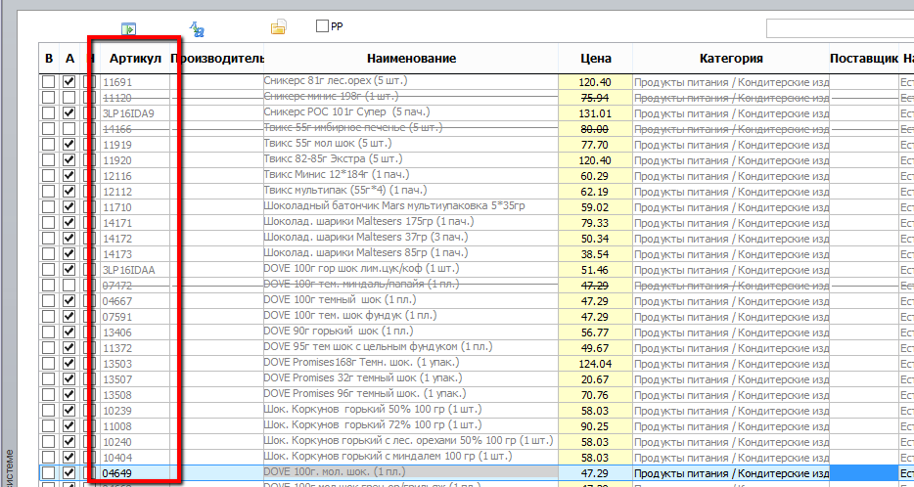Select 'Твикс 55г мол шок (5 шт.)' cell
Viewport: 914px width, 487px height.
coord(411,144)
